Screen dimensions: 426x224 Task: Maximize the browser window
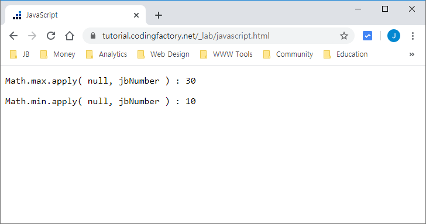click(385, 9)
